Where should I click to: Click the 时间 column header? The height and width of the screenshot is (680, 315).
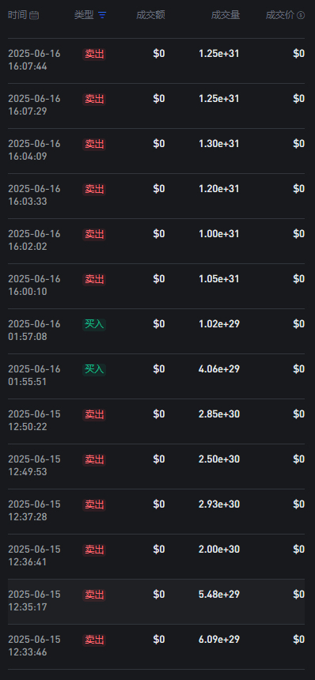pos(17,16)
